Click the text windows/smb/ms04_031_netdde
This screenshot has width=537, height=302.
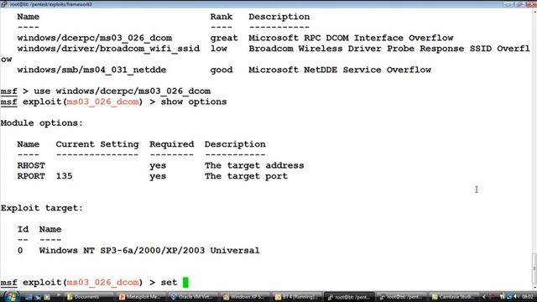pos(91,70)
